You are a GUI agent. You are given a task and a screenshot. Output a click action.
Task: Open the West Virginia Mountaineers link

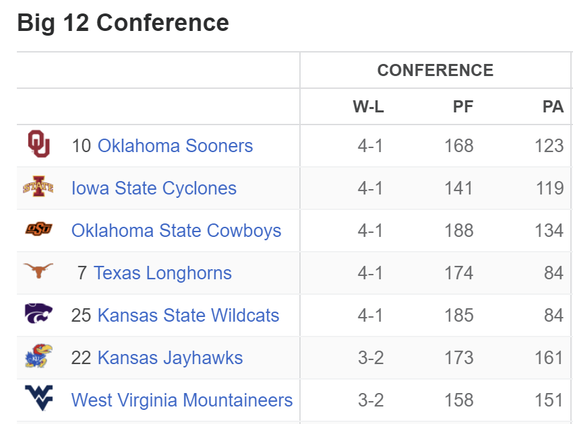point(182,400)
